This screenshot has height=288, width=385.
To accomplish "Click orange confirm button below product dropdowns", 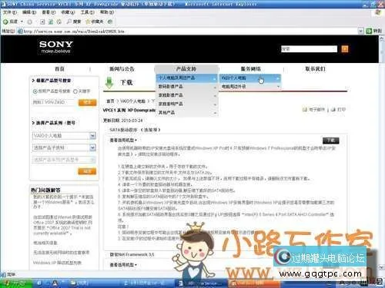I will [x=87, y=171].
